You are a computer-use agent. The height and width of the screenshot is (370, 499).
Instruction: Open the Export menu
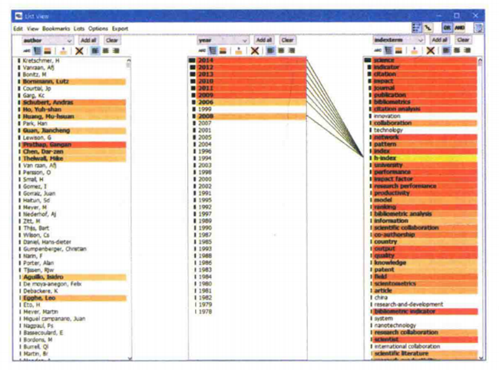pos(119,28)
